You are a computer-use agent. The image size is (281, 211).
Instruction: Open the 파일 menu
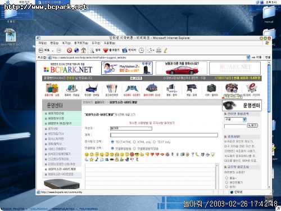click(x=42, y=43)
